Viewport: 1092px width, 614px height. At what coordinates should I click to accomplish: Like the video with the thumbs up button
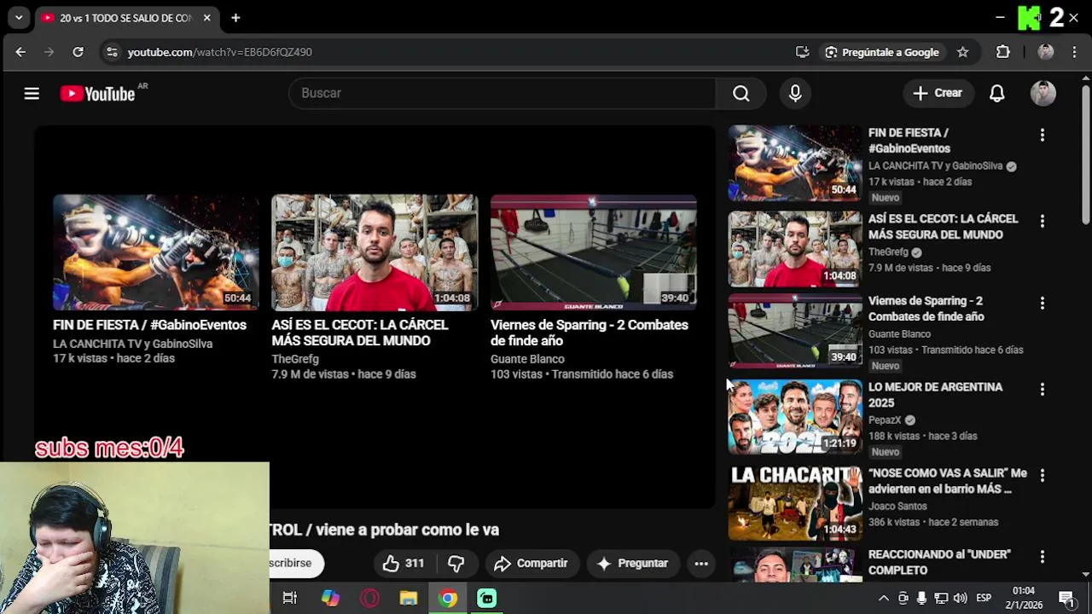point(403,563)
